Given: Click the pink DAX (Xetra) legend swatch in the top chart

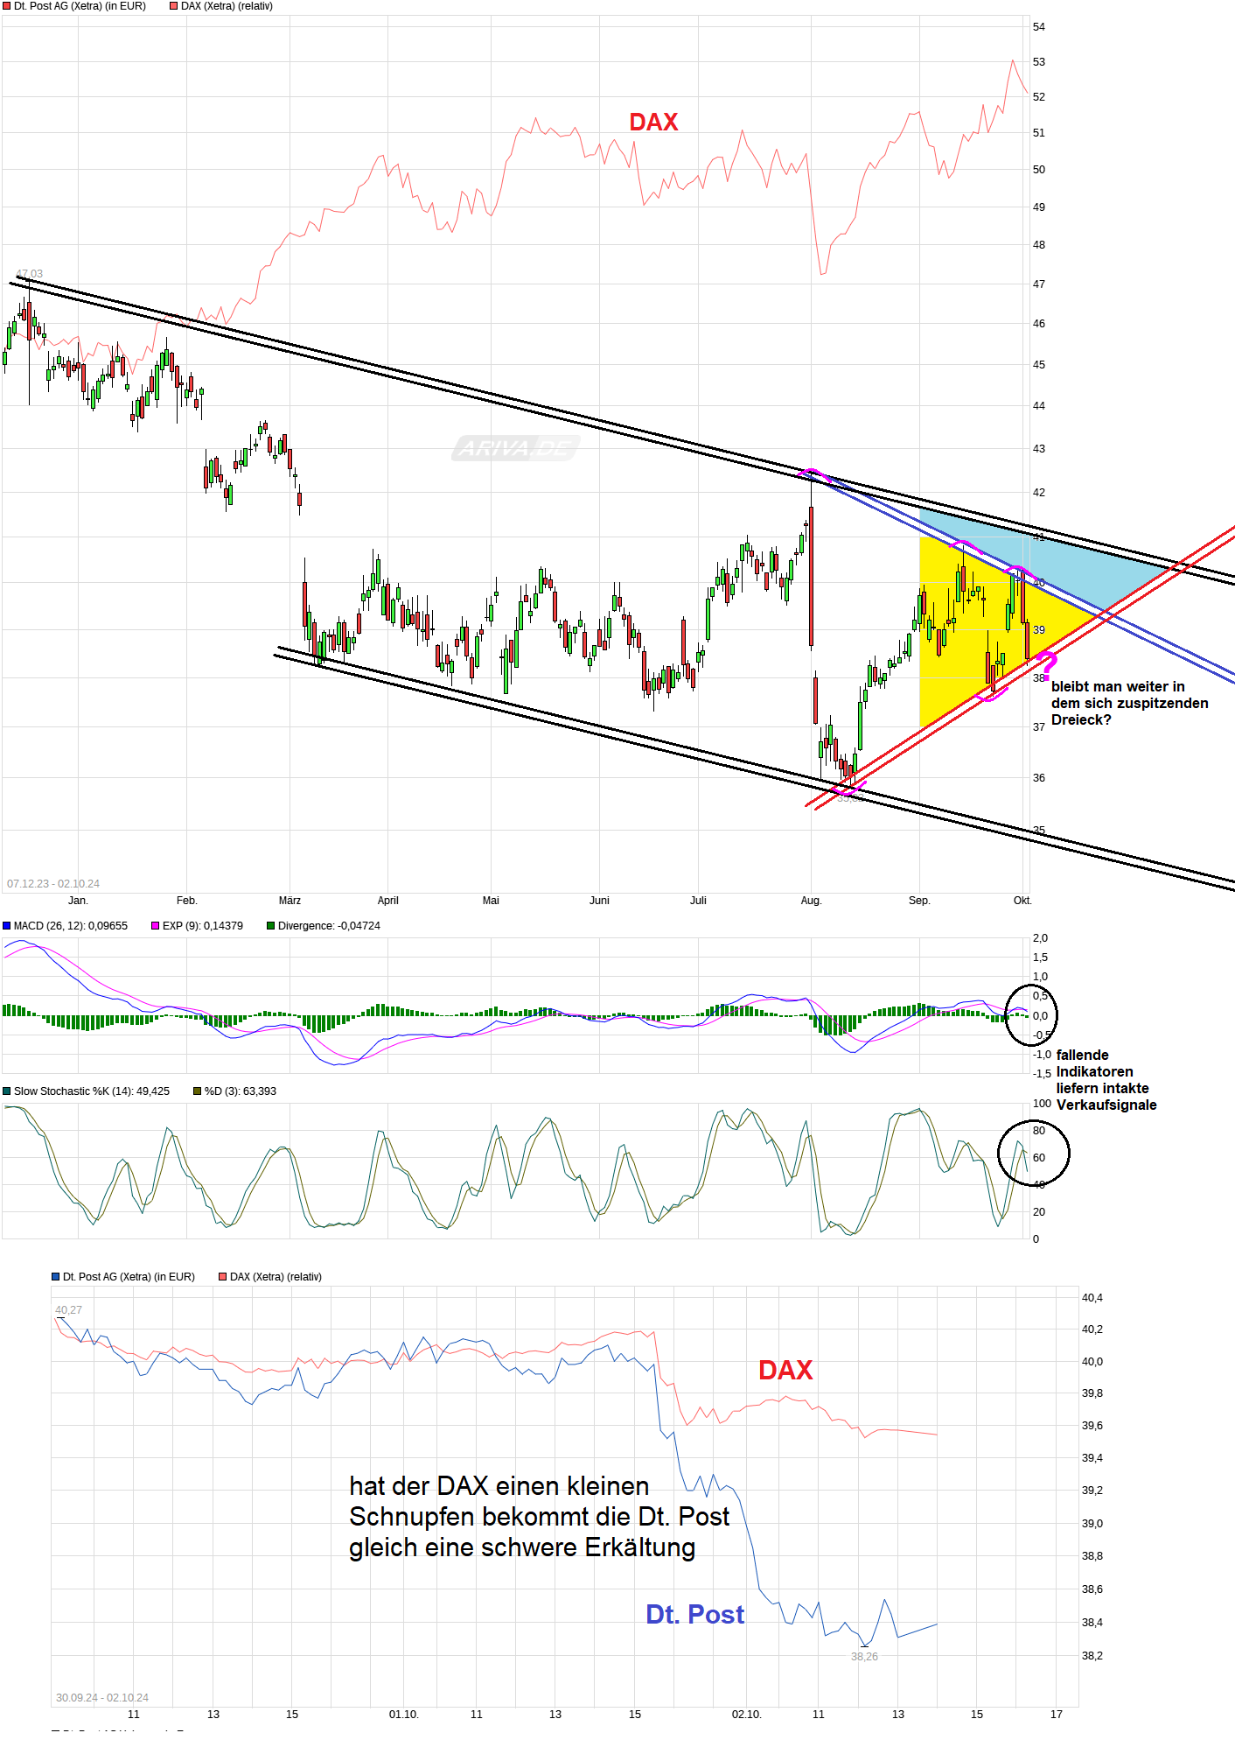Looking at the screenshot, I should pos(174,6).
